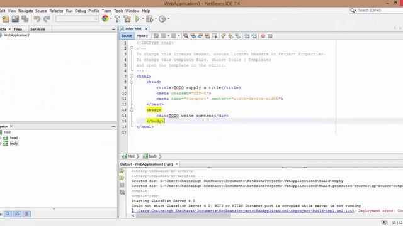403x226 pixels.
Task: Click the New Project toolbar icon
Action: 6,19
